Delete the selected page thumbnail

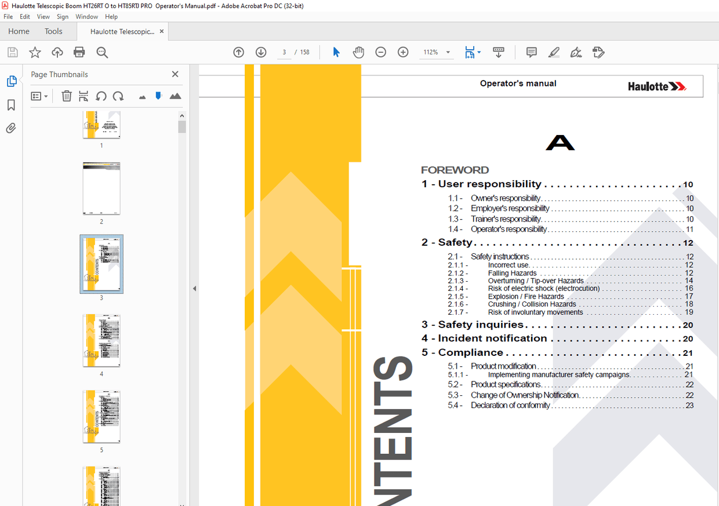tap(67, 96)
